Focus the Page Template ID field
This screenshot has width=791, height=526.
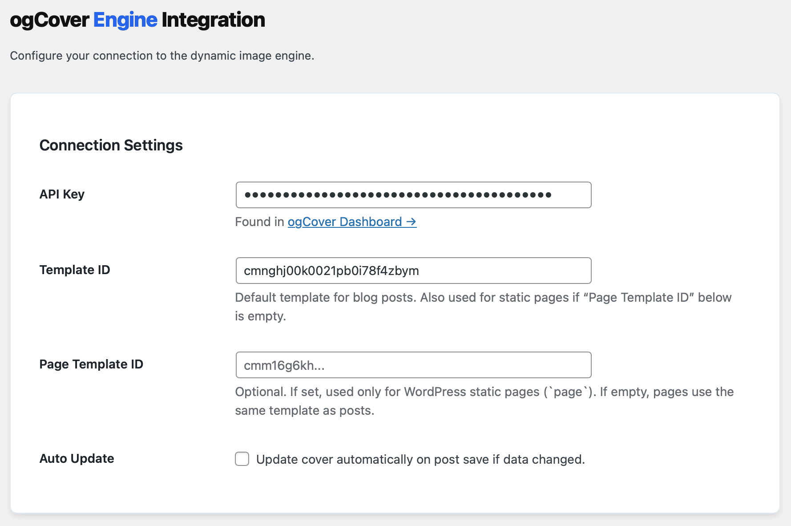[413, 365]
